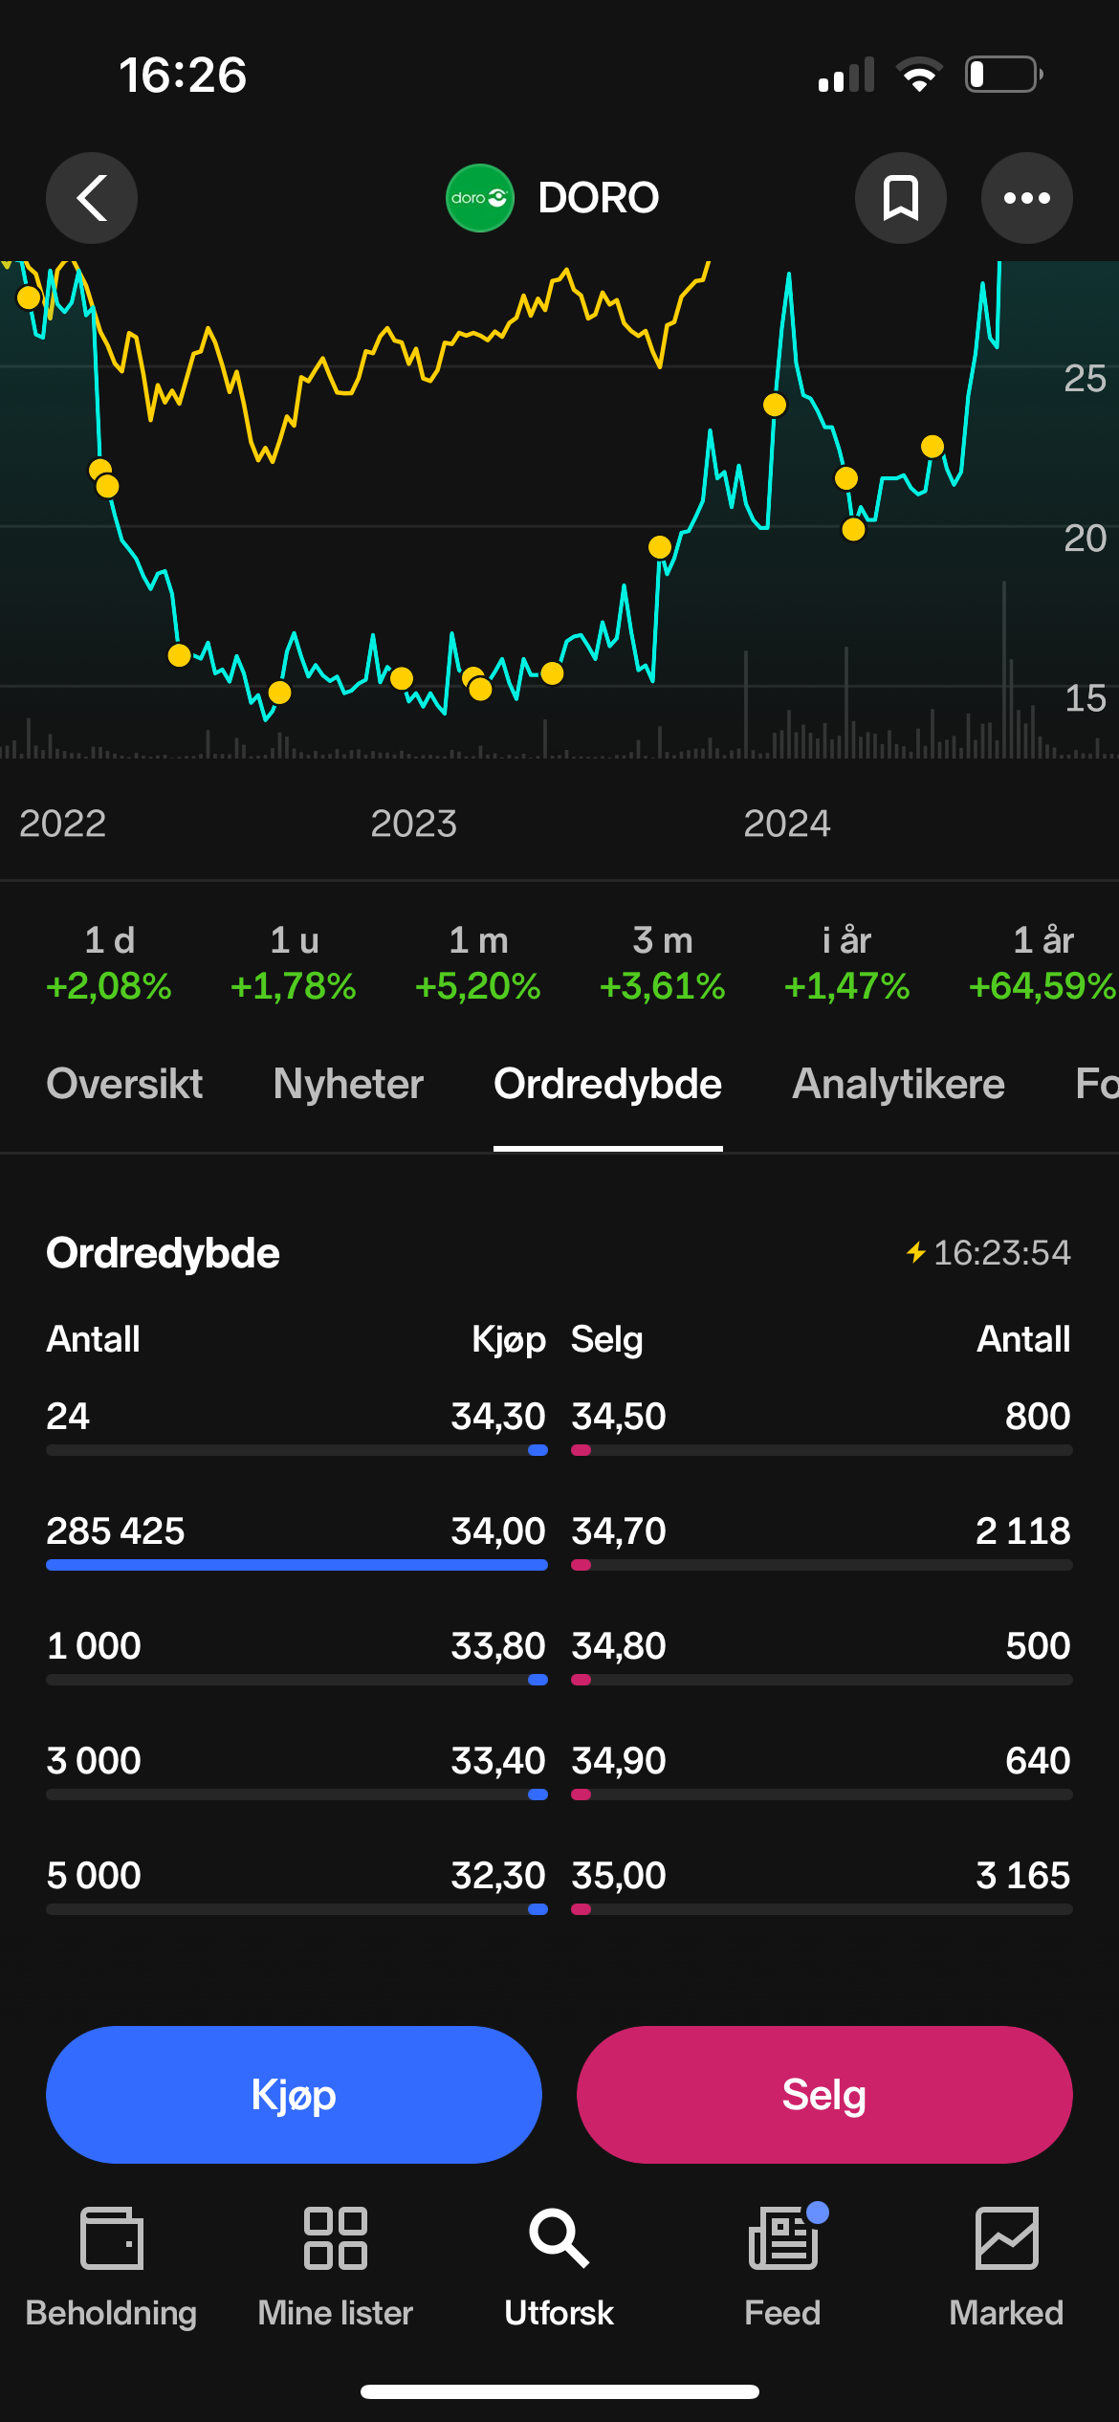Open the Marked chart icon
This screenshot has height=2422, width=1119.
[x=1006, y=2238]
